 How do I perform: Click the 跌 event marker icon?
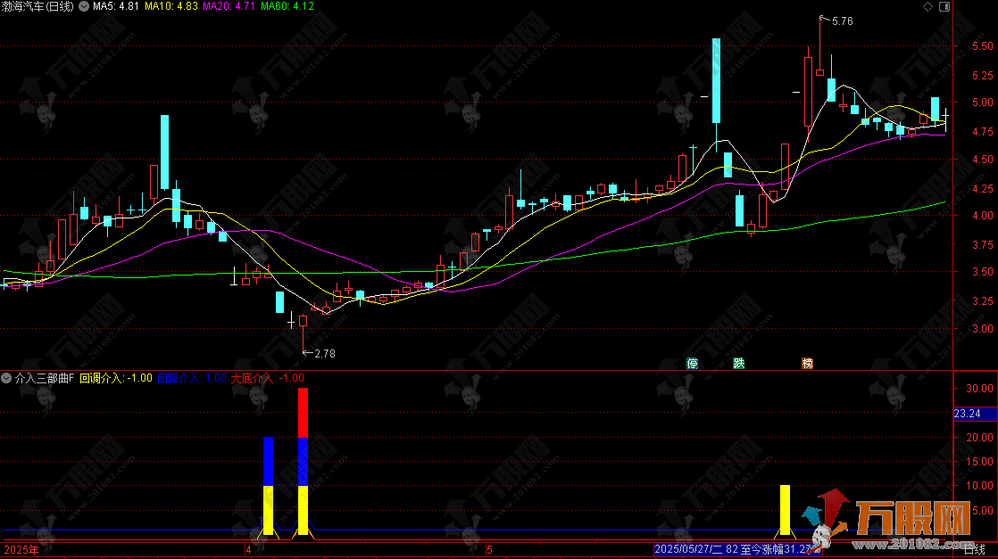tap(738, 363)
